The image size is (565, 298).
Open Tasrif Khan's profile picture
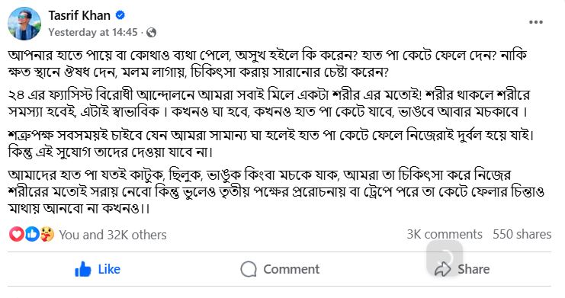point(24,23)
